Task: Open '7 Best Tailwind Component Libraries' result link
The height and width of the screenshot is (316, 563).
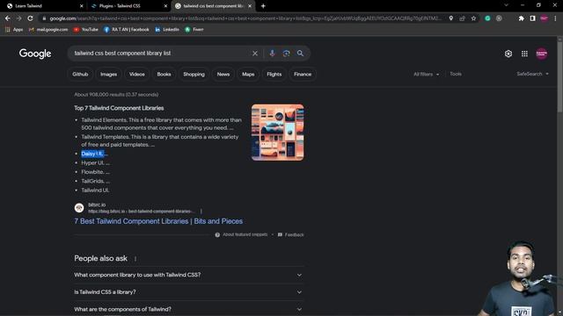Action: point(158,221)
